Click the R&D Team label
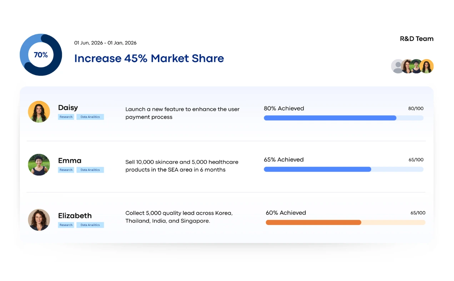454x281 pixels. 416,39
